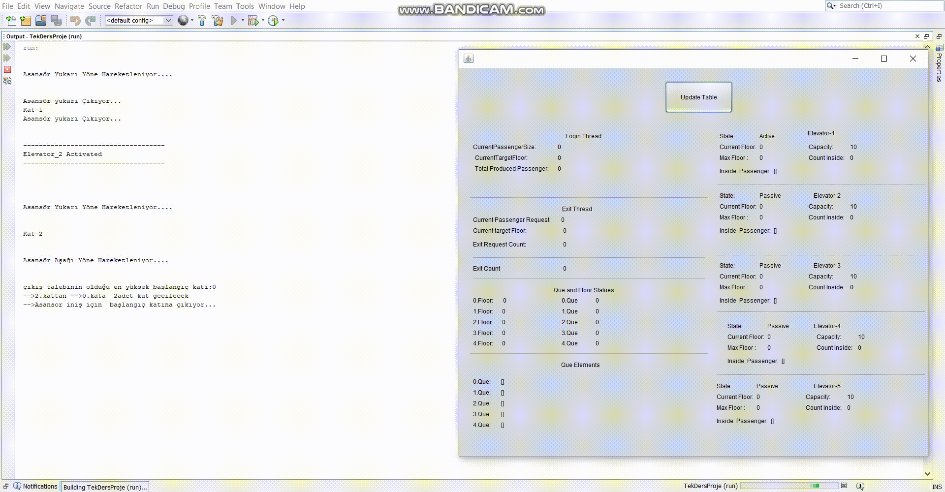
Task: Open the Tools menu
Action: click(x=245, y=6)
